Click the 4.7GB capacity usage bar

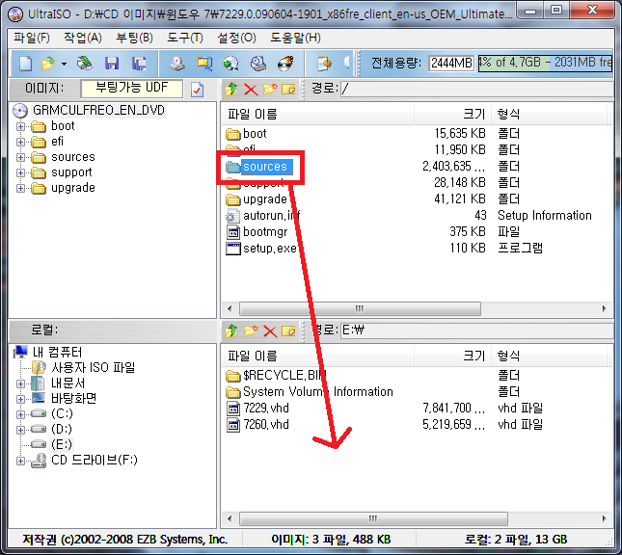(545, 63)
